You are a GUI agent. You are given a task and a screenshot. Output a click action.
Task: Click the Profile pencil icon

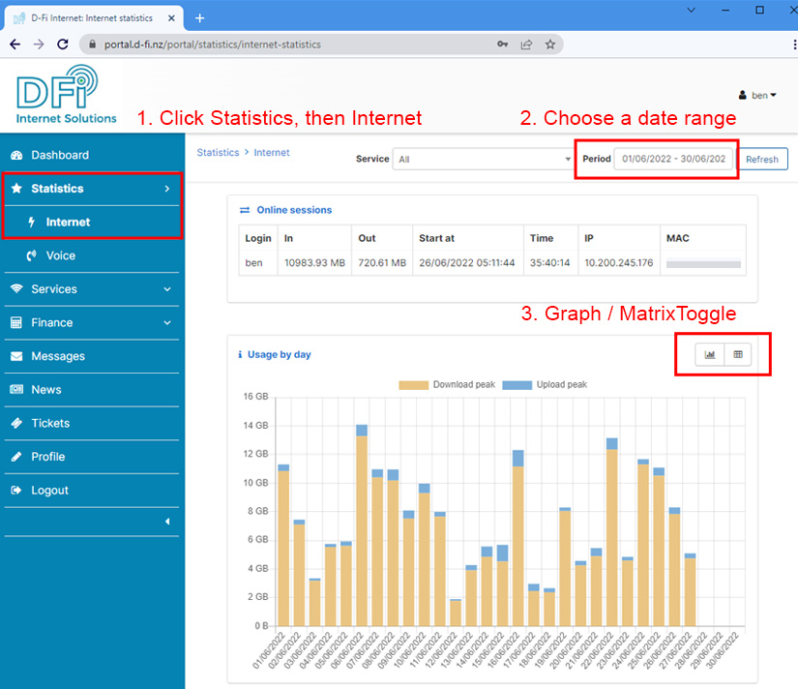[16, 457]
